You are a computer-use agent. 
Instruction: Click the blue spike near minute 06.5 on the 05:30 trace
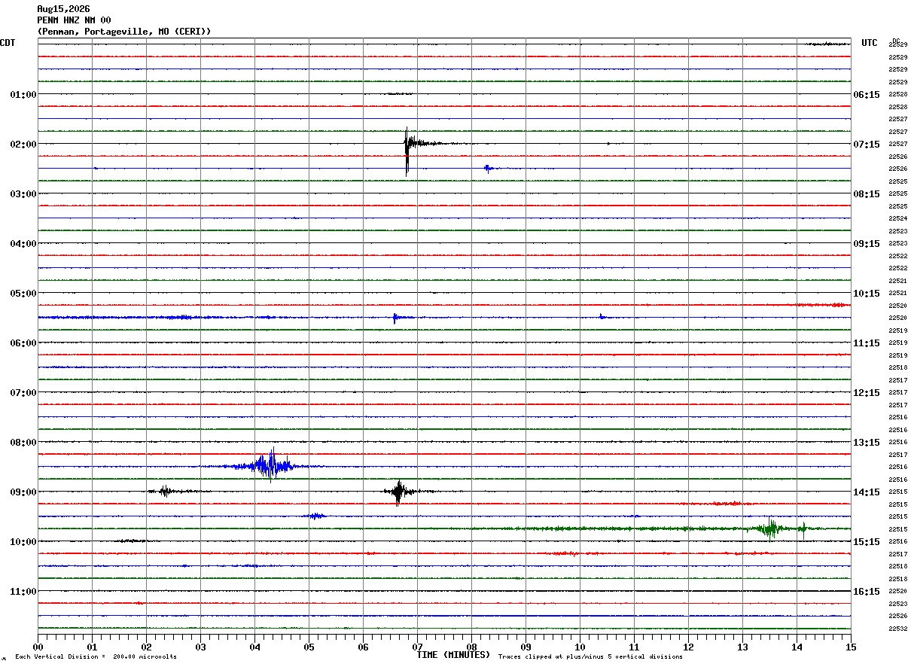coord(395,318)
